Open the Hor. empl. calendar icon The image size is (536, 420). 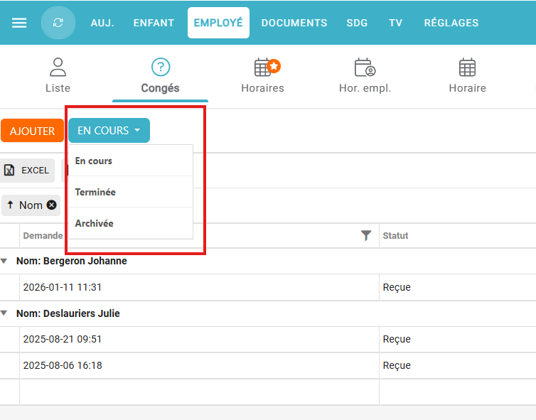coord(365,68)
